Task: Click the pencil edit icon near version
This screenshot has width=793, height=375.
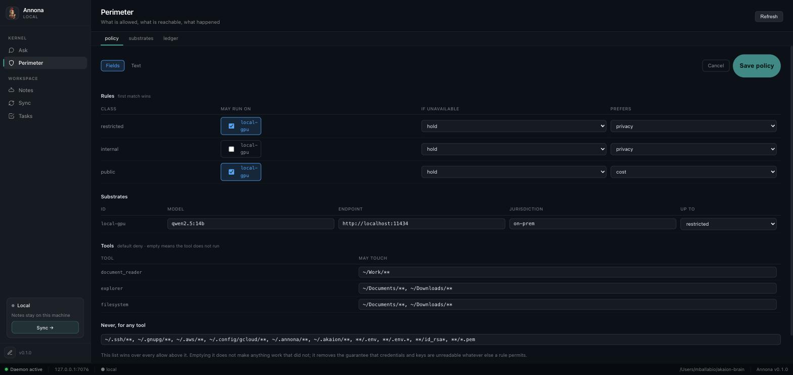Action: coord(10,353)
